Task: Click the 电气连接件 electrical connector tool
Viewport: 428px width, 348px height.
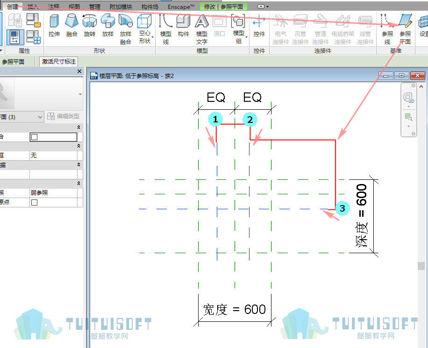Action: (x=281, y=29)
